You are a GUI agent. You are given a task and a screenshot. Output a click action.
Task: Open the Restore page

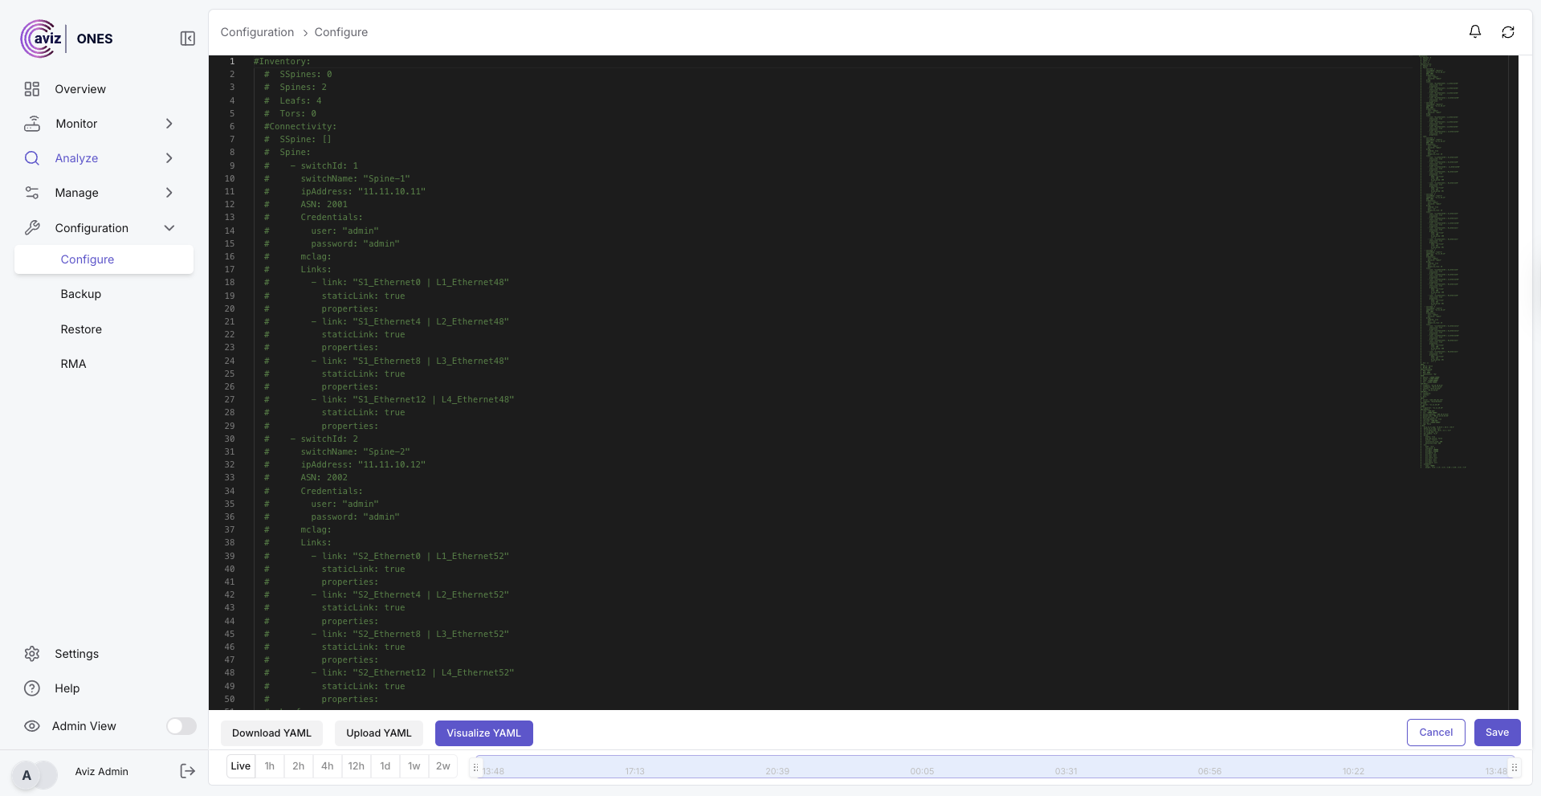pyautogui.click(x=81, y=329)
